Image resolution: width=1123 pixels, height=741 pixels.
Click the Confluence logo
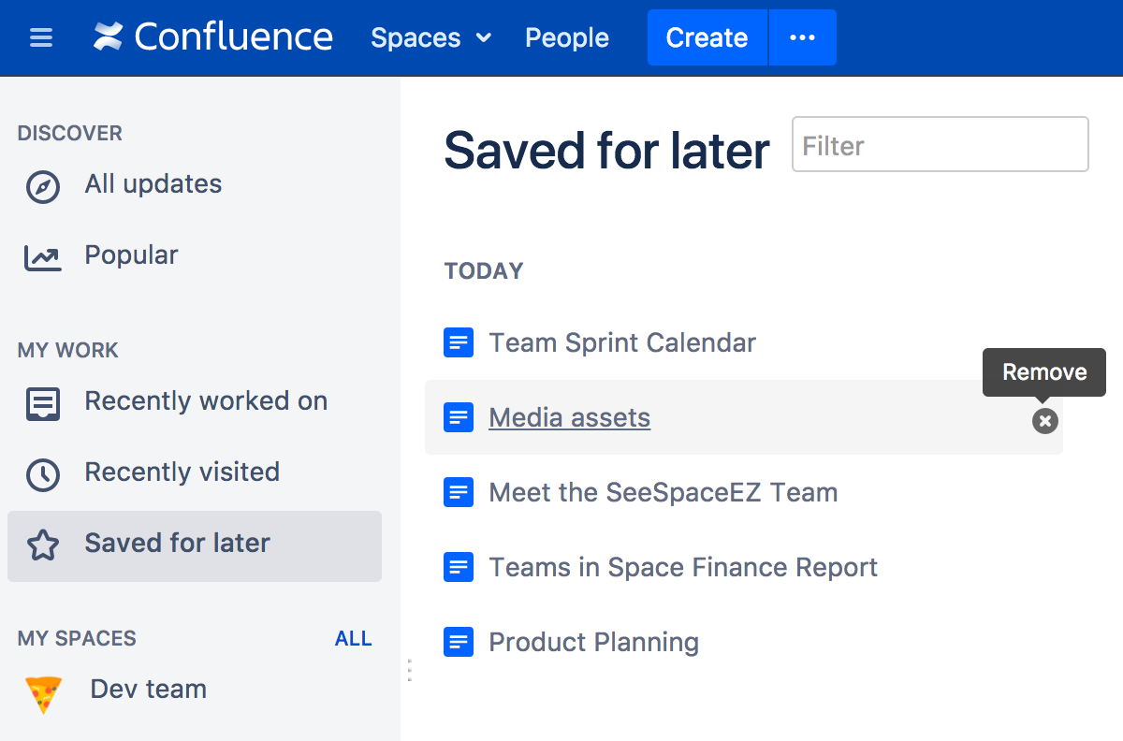coord(213,37)
